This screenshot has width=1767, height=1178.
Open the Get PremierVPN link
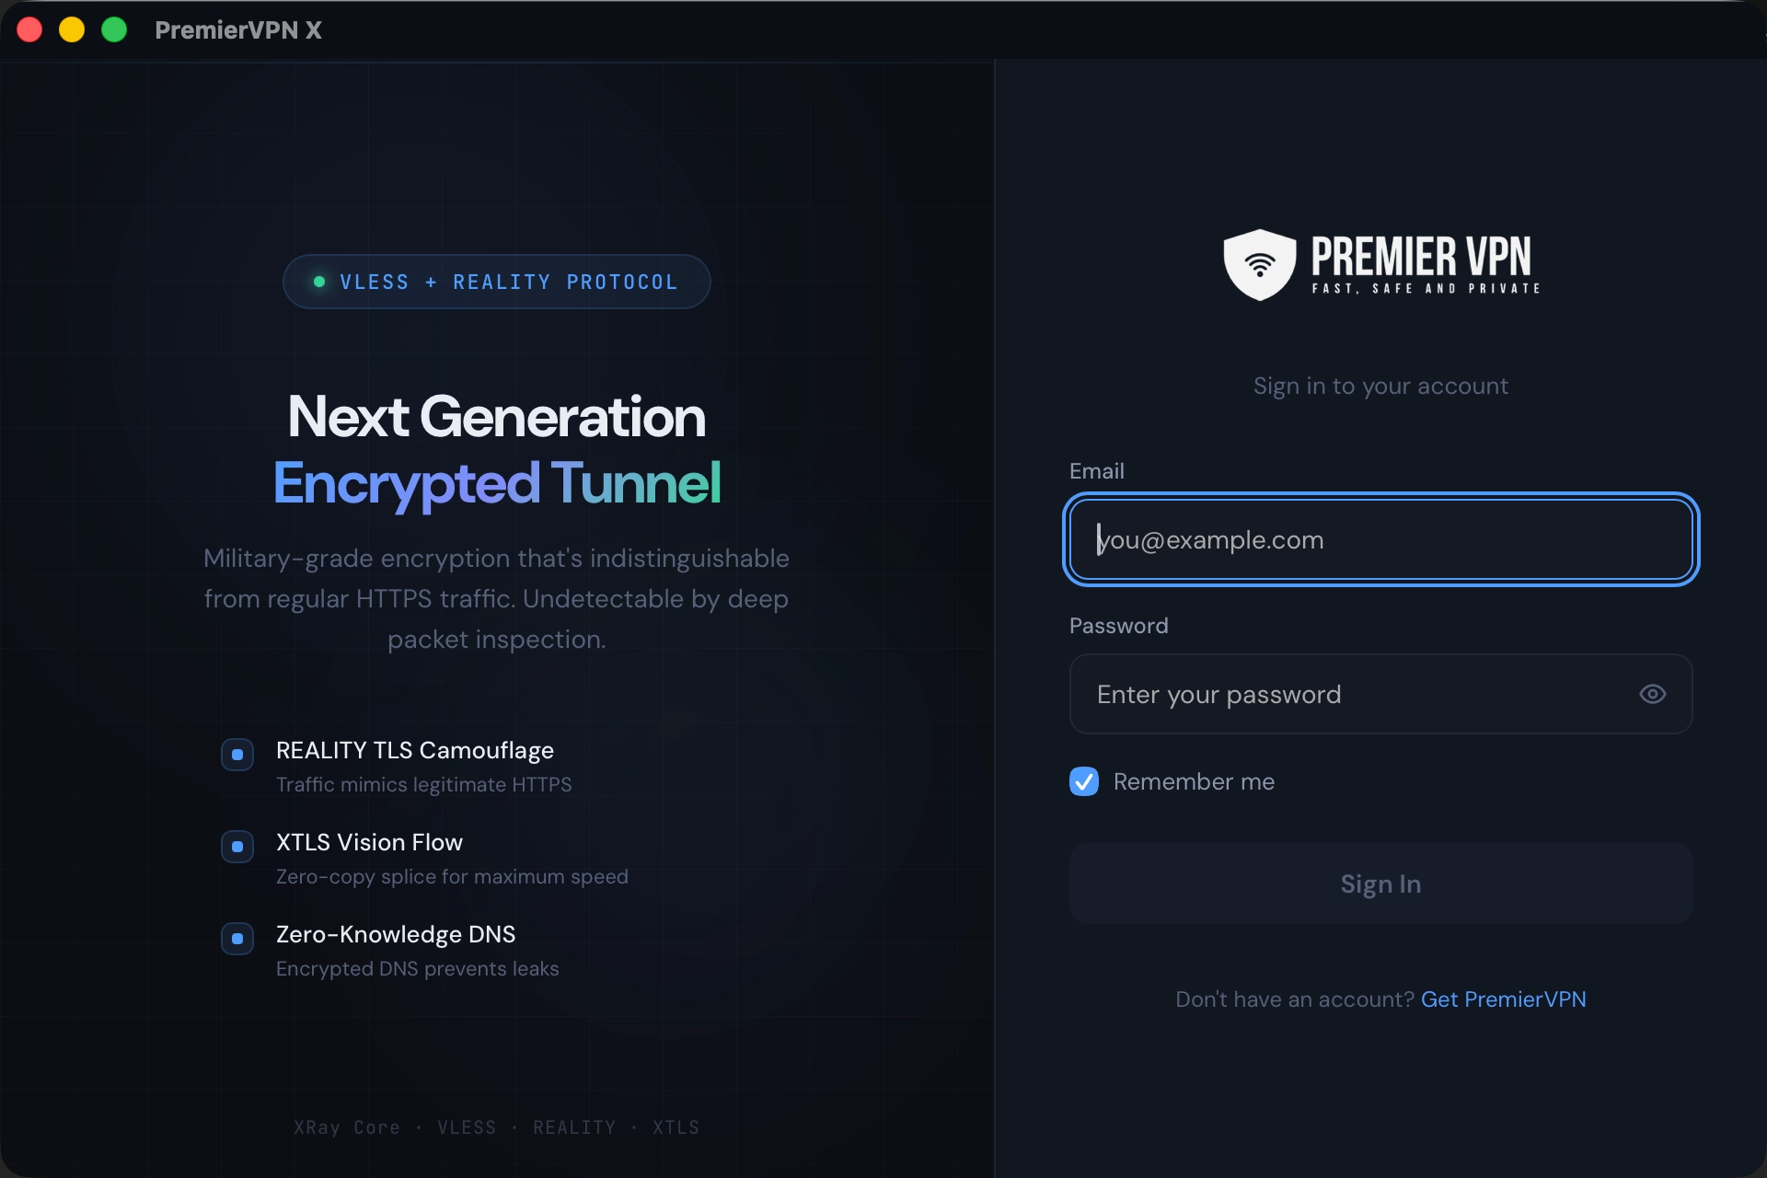(1504, 999)
